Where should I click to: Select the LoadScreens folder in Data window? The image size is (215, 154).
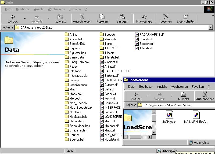[76, 85]
